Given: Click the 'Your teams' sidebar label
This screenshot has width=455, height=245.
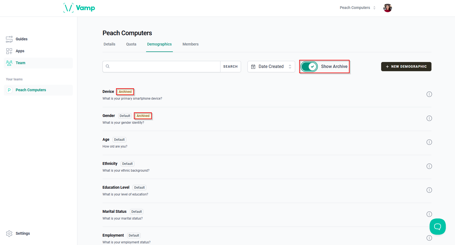Looking at the screenshot, I should (x=14, y=79).
